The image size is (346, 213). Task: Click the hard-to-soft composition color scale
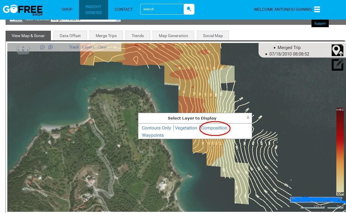coord(340,152)
